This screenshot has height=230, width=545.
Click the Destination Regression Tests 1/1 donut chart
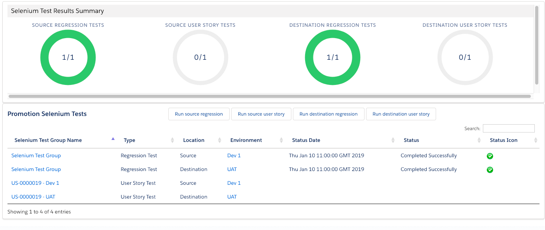(x=333, y=57)
